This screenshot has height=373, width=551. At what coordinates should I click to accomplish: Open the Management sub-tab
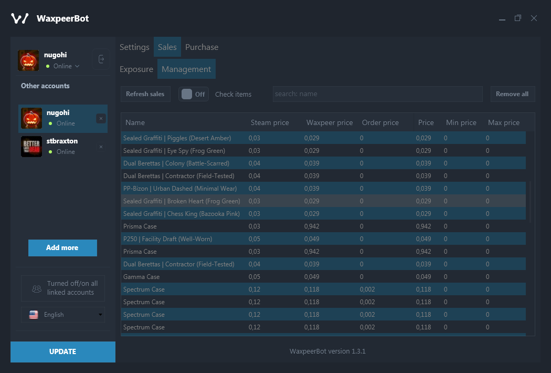coord(186,69)
